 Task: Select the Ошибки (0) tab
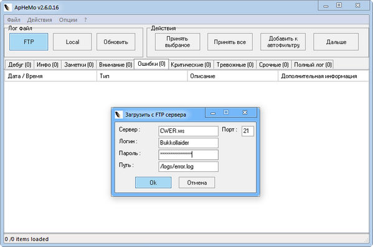coord(151,64)
